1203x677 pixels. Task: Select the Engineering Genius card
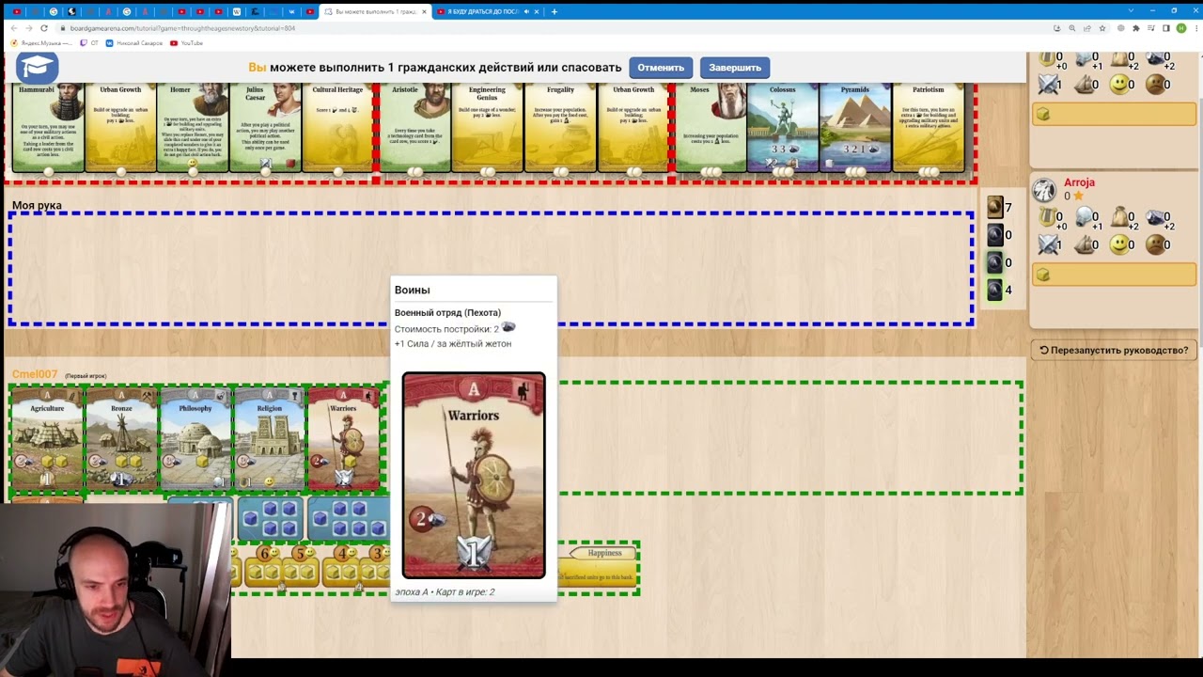pos(487,128)
